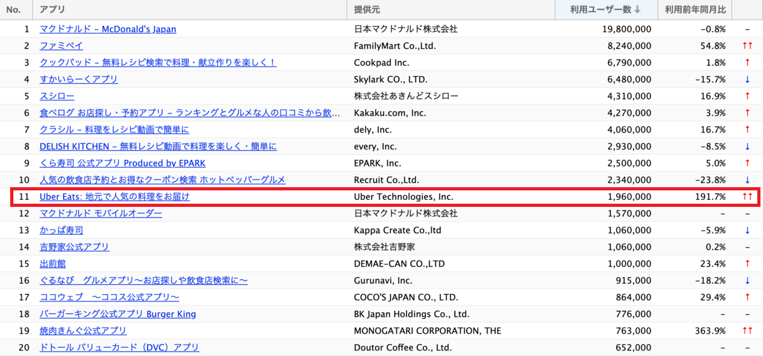
Task: Click the FamilyMart Co.,Ltd. provider cell
Action: coord(395,46)
